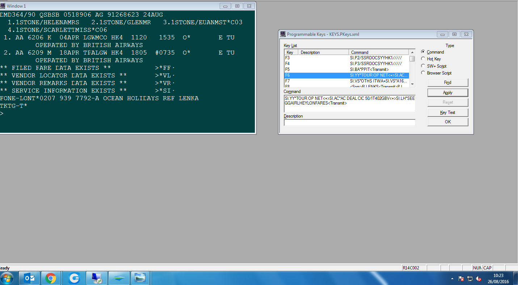This screenshot has width=518, height=285.
Task: Run the Key Test button
Action: point(448,112)
